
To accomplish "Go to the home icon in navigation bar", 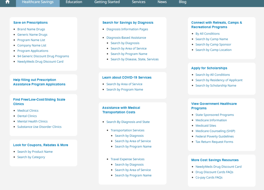I will tap(7, 2).
